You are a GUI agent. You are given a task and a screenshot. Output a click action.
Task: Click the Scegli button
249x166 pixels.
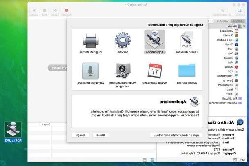point(80,135)
